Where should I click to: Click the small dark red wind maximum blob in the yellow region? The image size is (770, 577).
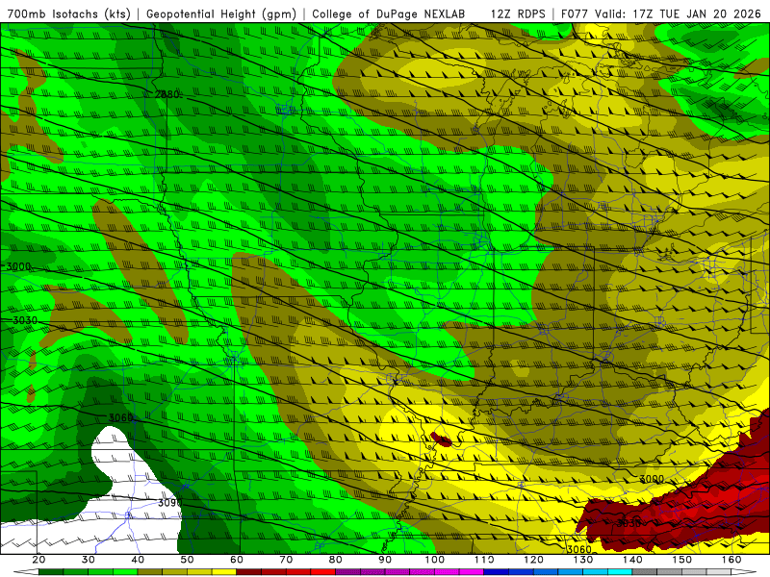point(441,439)
